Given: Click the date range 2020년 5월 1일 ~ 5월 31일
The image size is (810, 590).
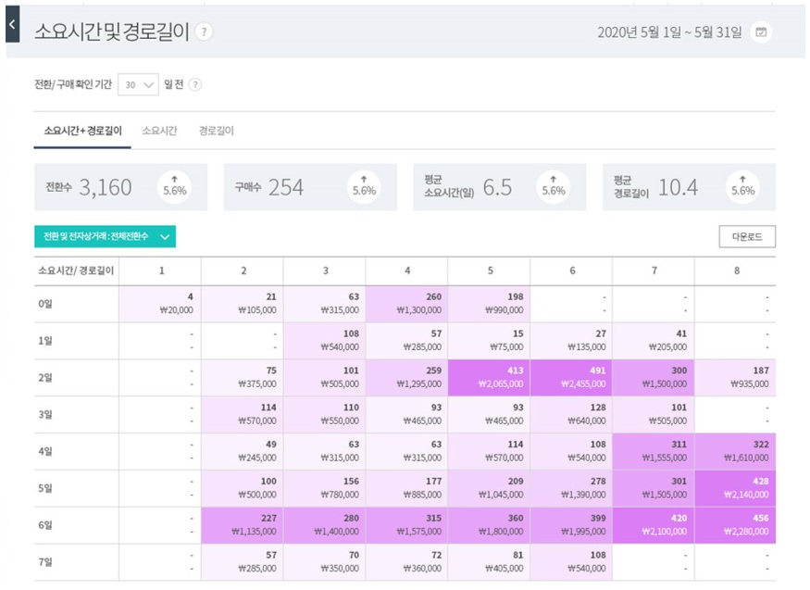Looking at the screenshot, I should click(x=669, y=32).
